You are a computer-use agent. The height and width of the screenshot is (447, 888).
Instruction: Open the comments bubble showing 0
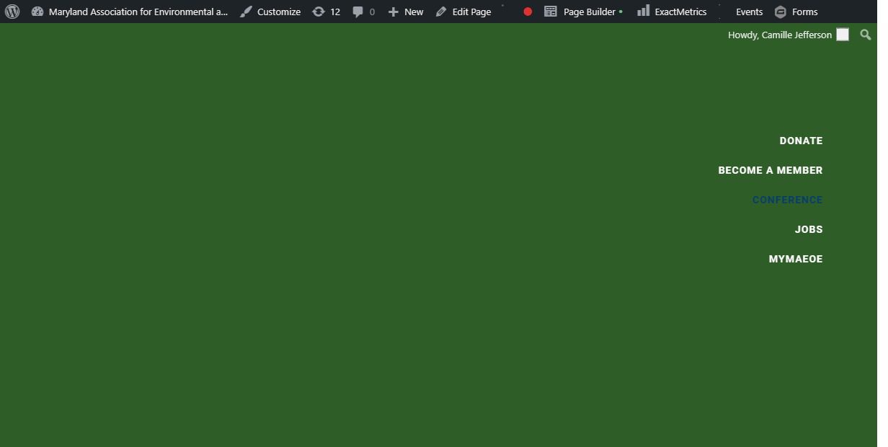pos(363,12)
